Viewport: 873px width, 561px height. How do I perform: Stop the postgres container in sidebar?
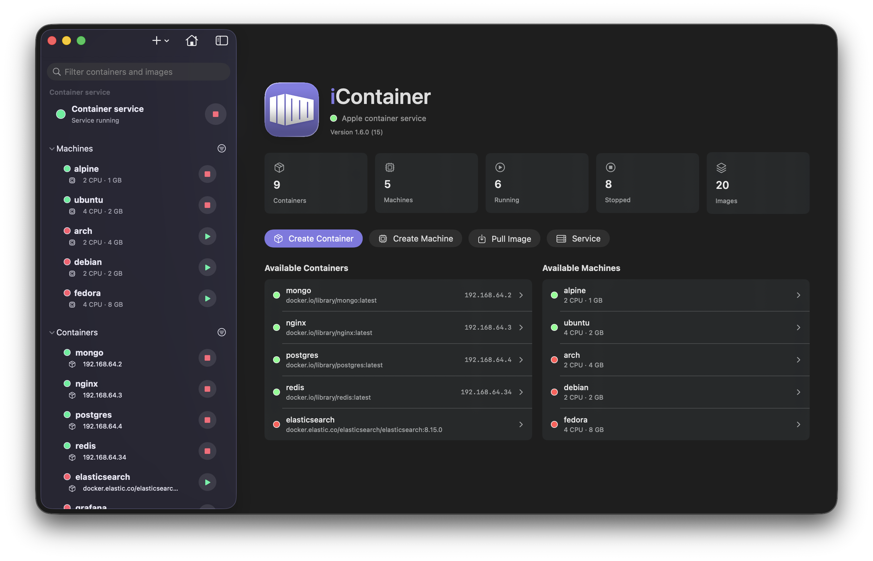point(207,420)
